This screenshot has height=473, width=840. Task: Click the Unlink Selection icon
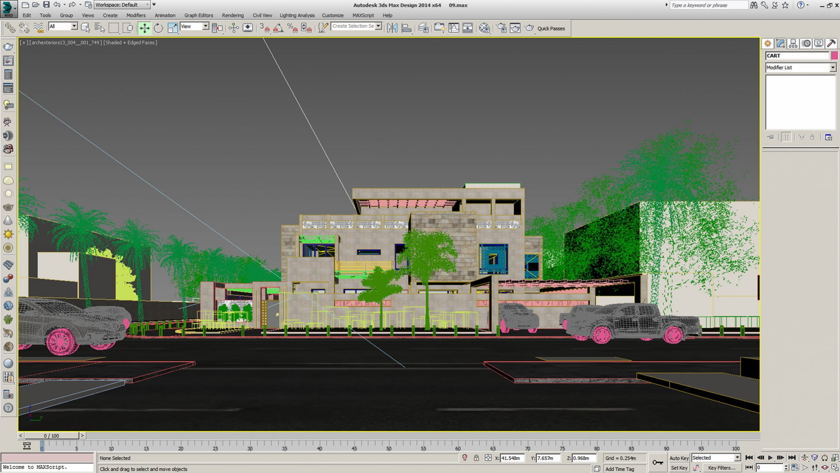[x=24, y=28]
